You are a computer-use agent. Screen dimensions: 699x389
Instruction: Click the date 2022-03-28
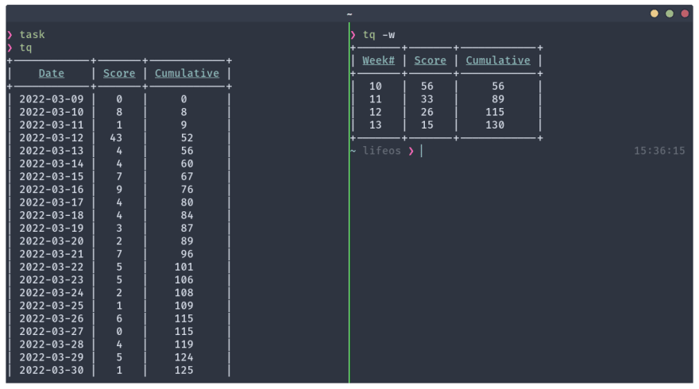(52, 345)
